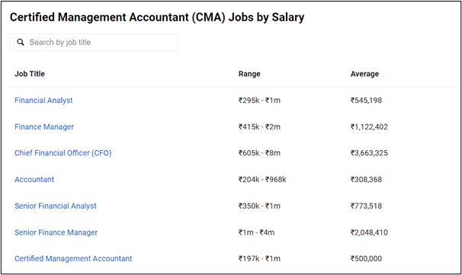
Task: Open the Senior Finance Manager link
Action: click(56, 232)
